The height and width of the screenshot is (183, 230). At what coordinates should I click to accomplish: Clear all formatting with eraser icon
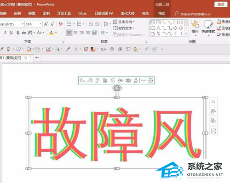point(61,24)
